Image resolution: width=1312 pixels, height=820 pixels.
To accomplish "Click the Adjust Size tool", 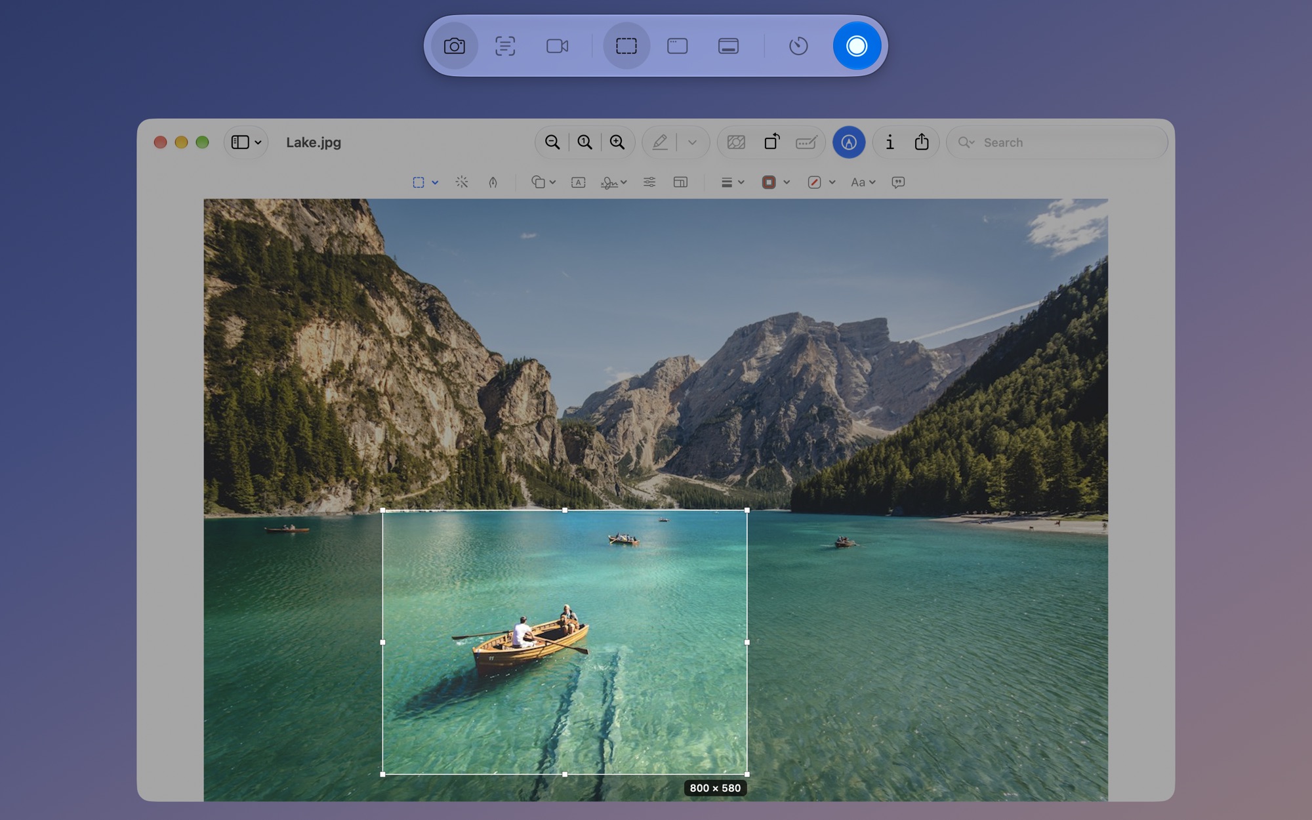I will click(x=680, y=182).
